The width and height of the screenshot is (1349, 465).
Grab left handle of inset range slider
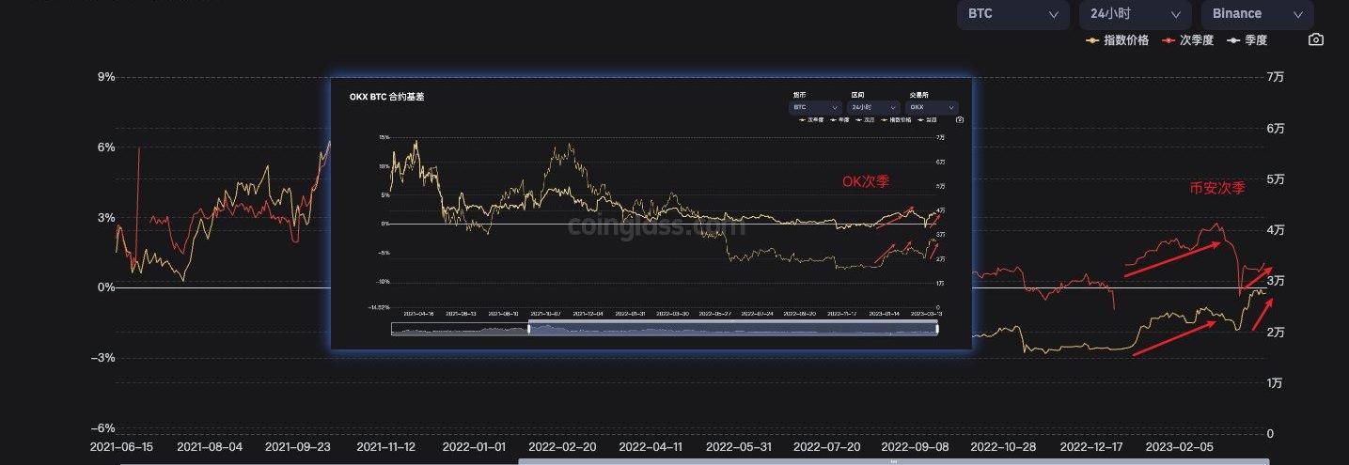pyautogui.click(x=529, y=329)
